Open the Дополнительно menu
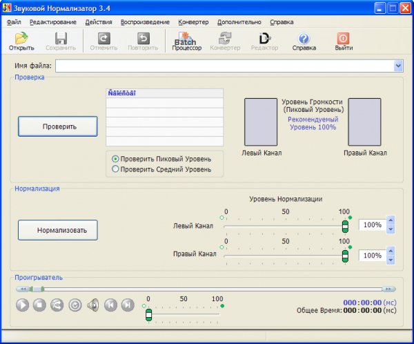This screenshot has height=344, width=414. (239, 22)
